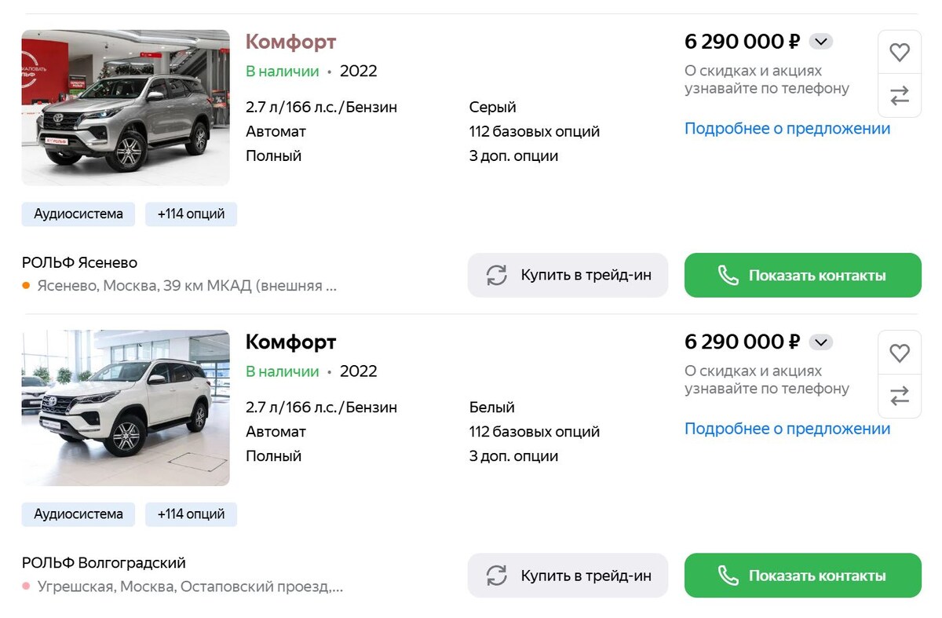
Task: Expand price details of the grey Комфорт
Action: [821, 42]
